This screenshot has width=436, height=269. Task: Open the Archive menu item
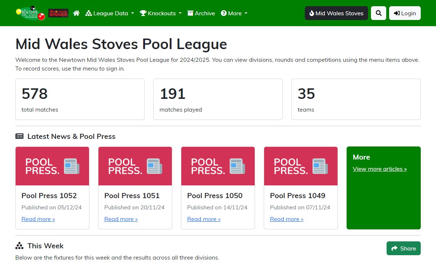tap(201, 13)
